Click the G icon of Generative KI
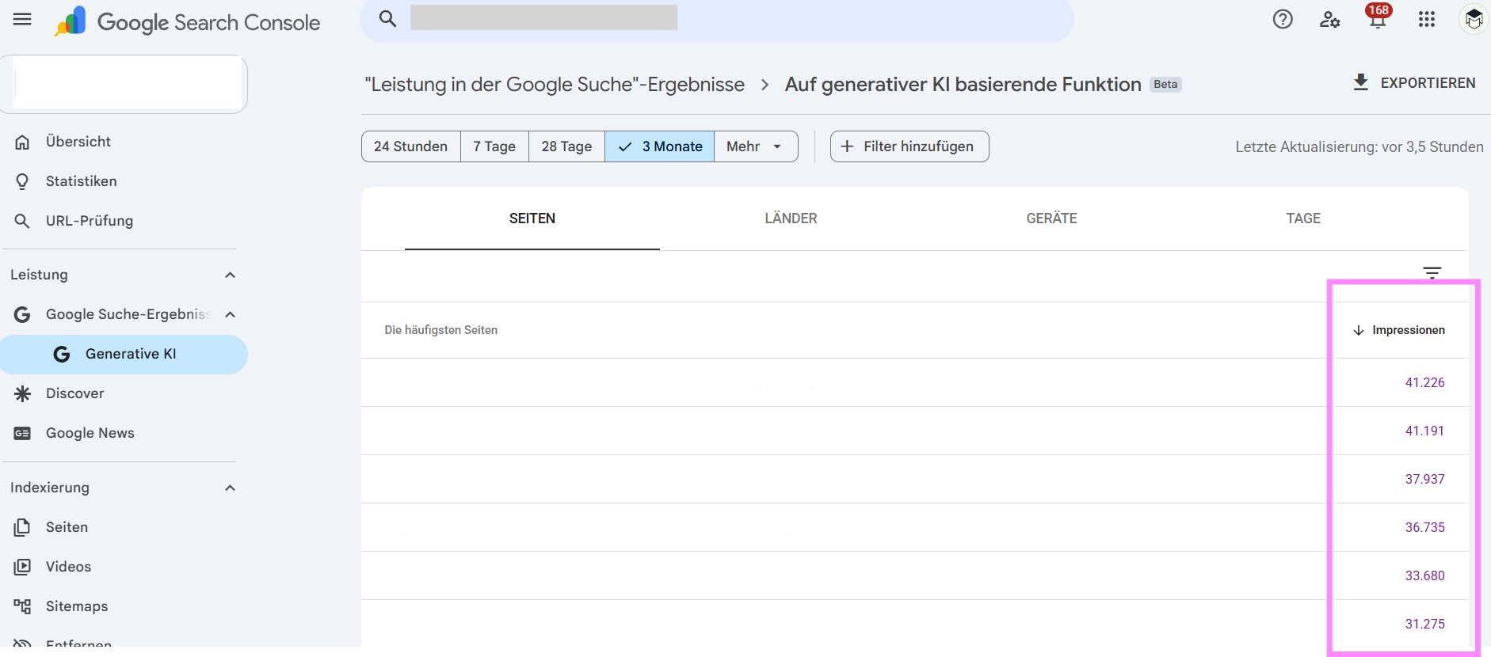Screen dimensions: 1491x657 click(x=62, y=354)
